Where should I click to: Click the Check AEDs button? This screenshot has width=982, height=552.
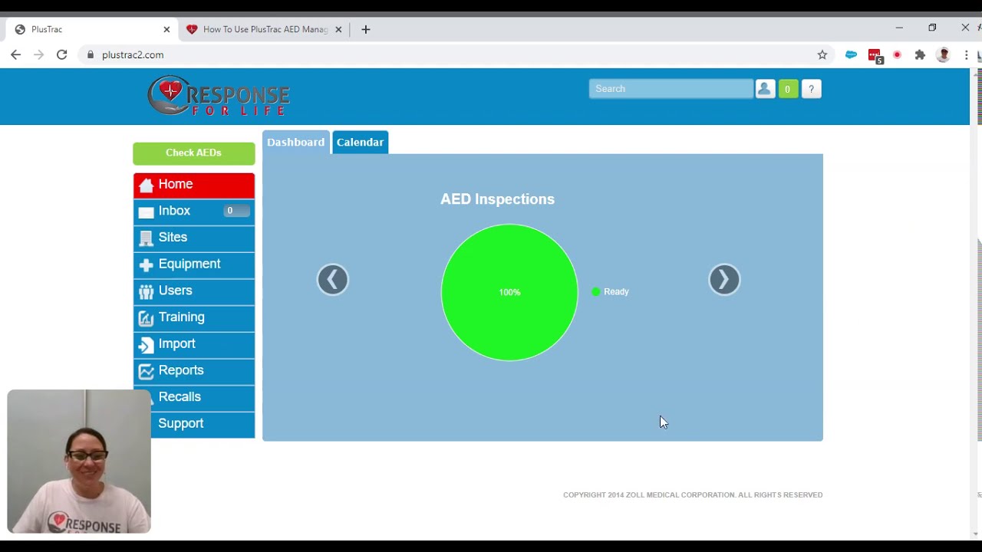[194, 153]
